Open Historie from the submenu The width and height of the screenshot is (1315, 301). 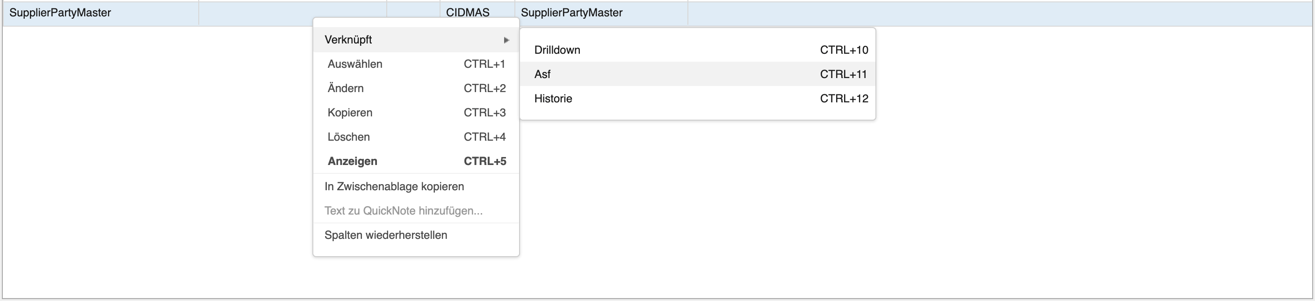coord(553,99)
